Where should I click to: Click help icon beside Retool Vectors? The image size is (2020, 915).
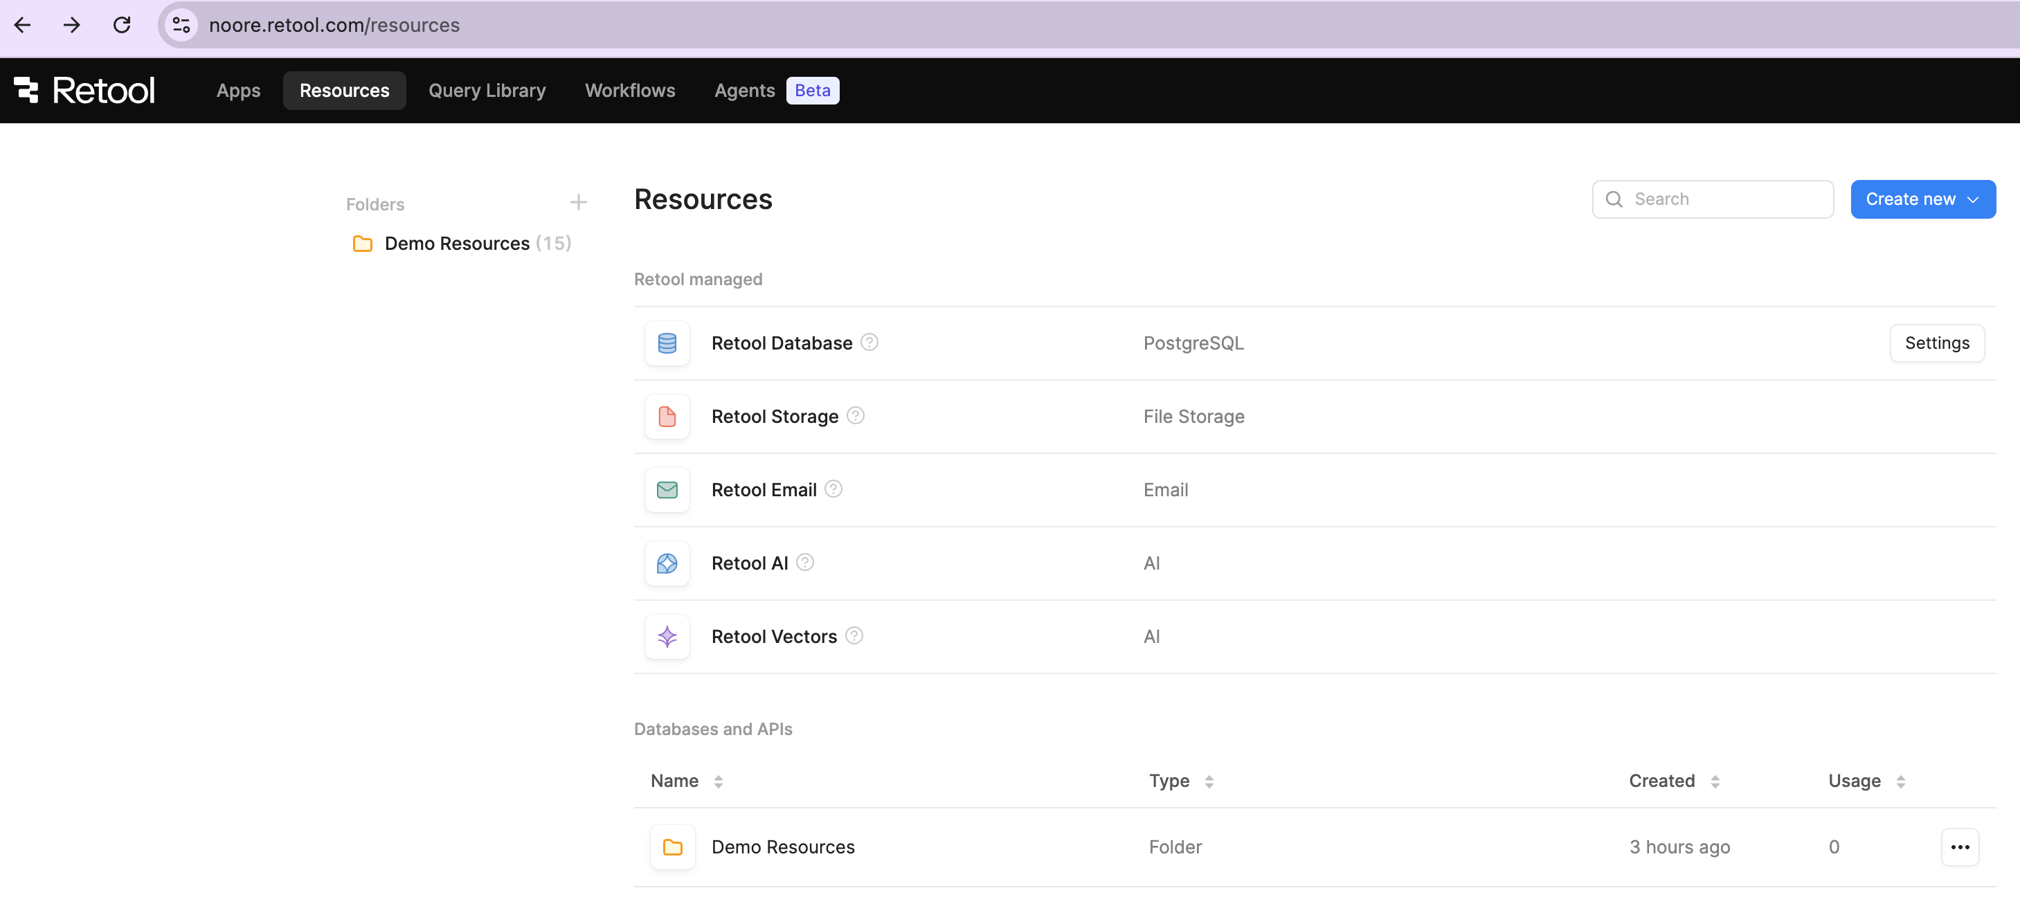854,636
